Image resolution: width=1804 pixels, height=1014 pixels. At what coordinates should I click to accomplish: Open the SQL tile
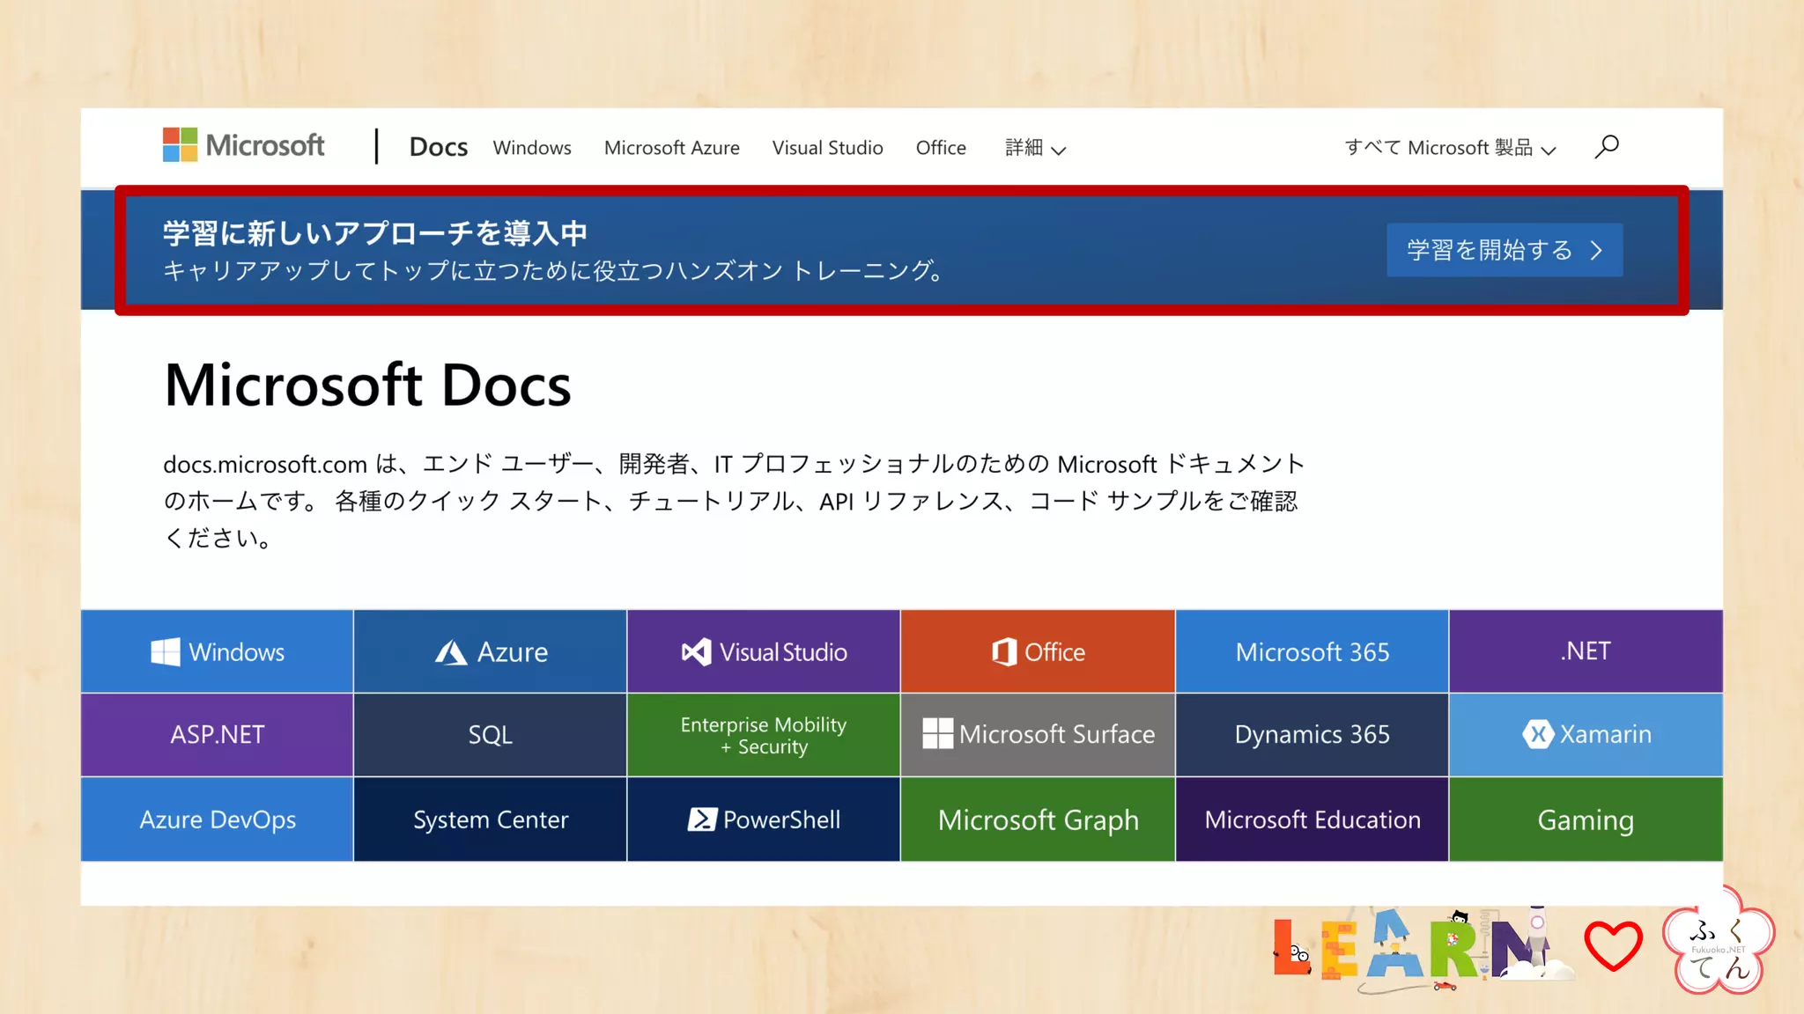click(490, 734)
